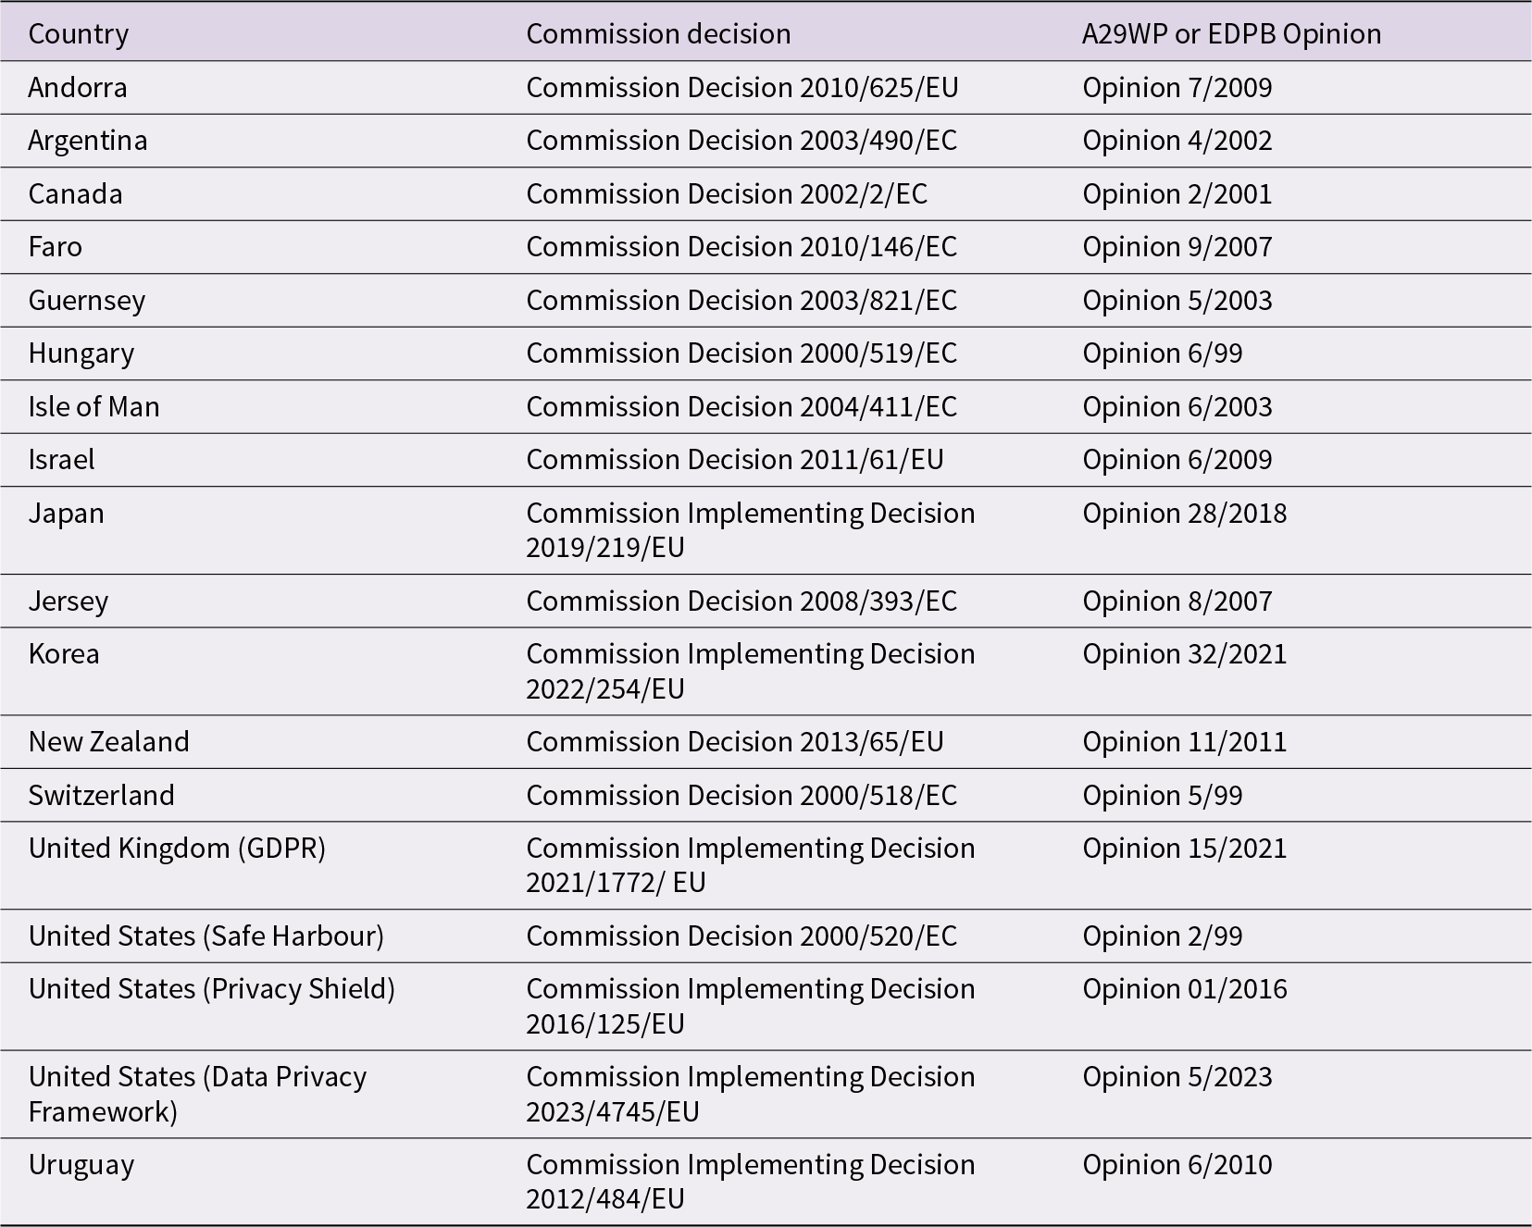1532x1227 pixels.
Task: Select the United Kingdom (GDPR) cell
Action: click(177, 849)
